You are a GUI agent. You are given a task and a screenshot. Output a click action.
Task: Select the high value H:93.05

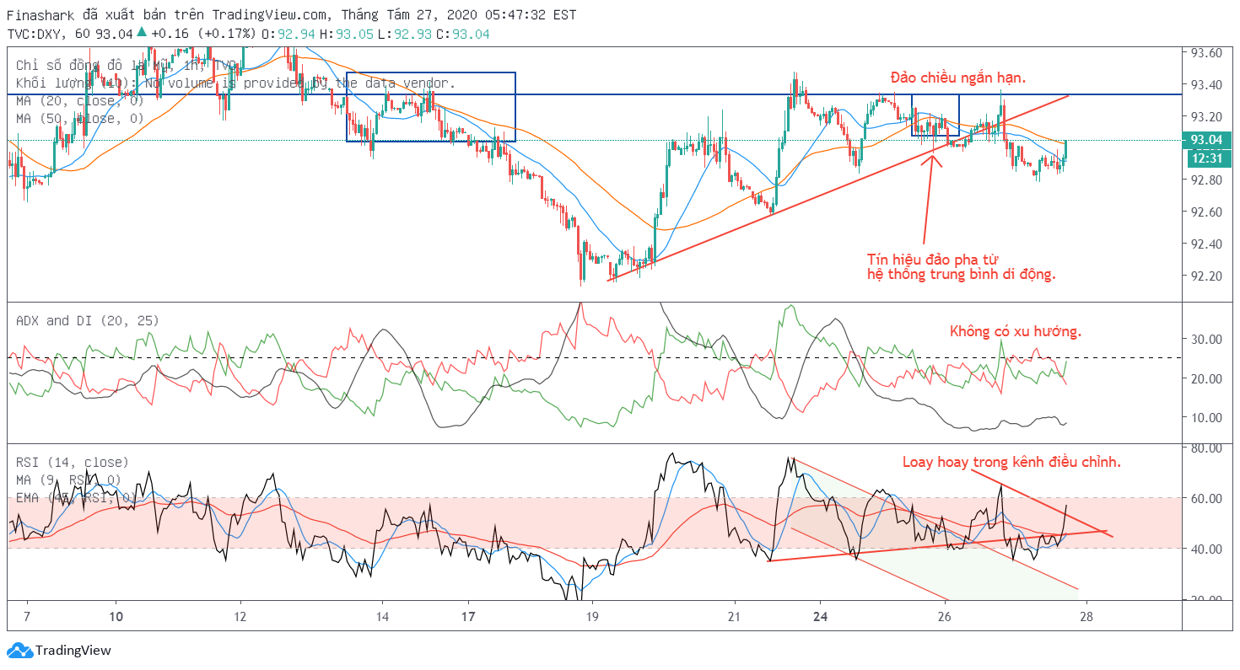point(347,34)
